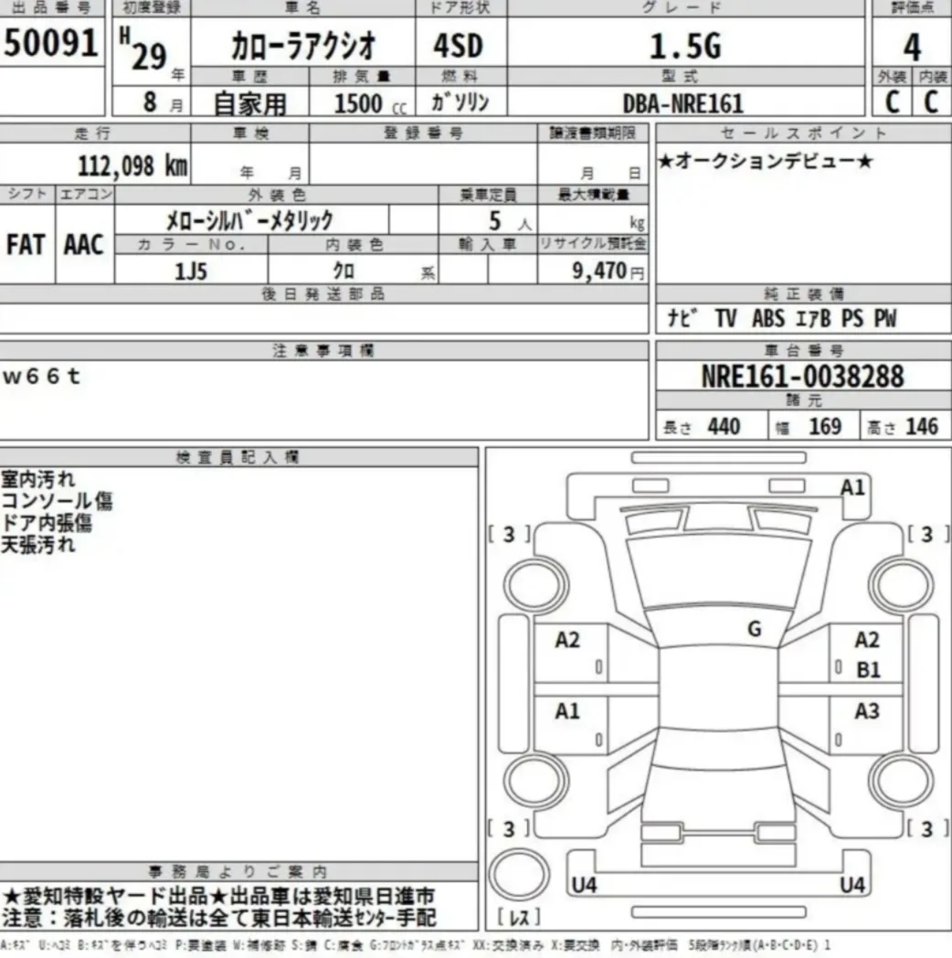Click the model code DBA-NRE161
Image resolution: width=952 pixels, height=958 pixels.
click(683, 104)
